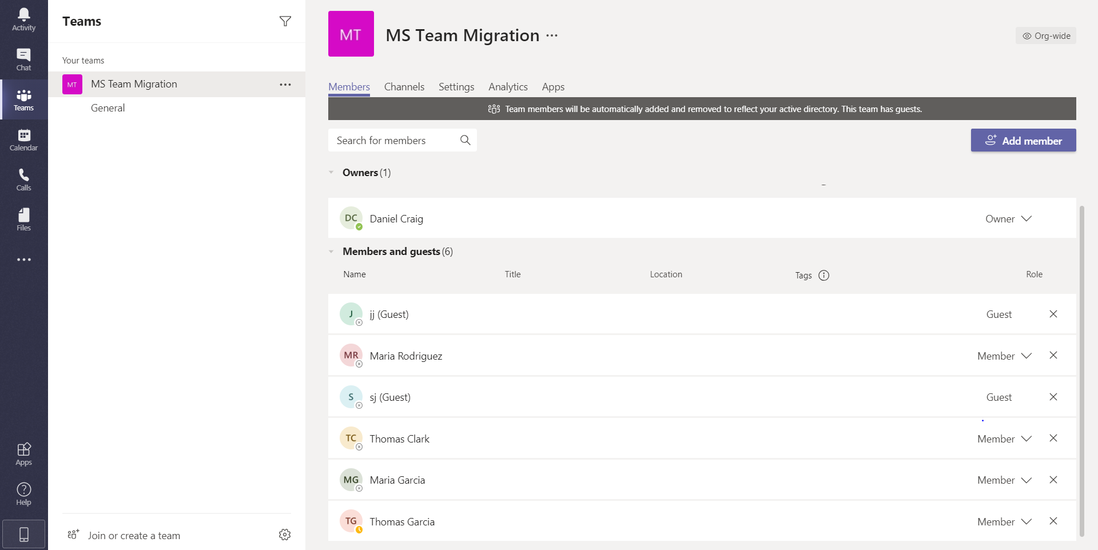
Task: Click the Tags info icon
Action: coord(823,276)
